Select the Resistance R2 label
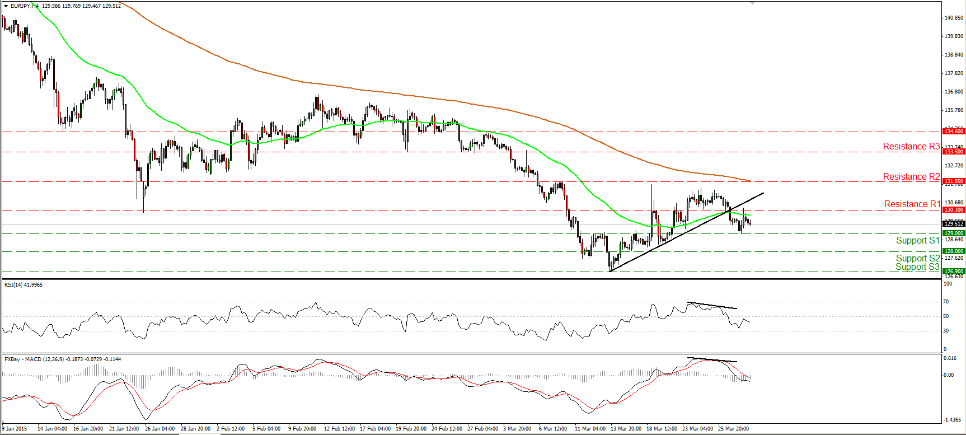Viewport: 966px width, 435px height. (x=911, y=177)
